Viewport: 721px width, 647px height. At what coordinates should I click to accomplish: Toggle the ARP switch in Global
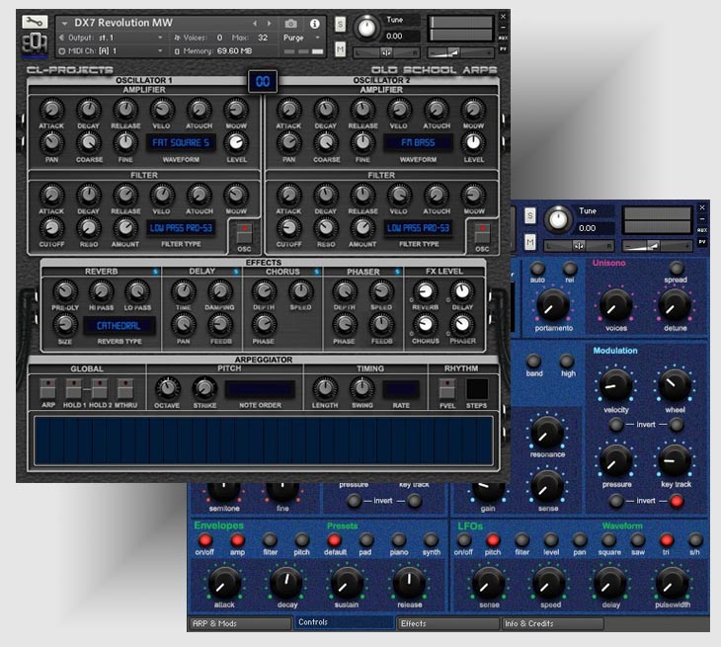coord(45,386)
